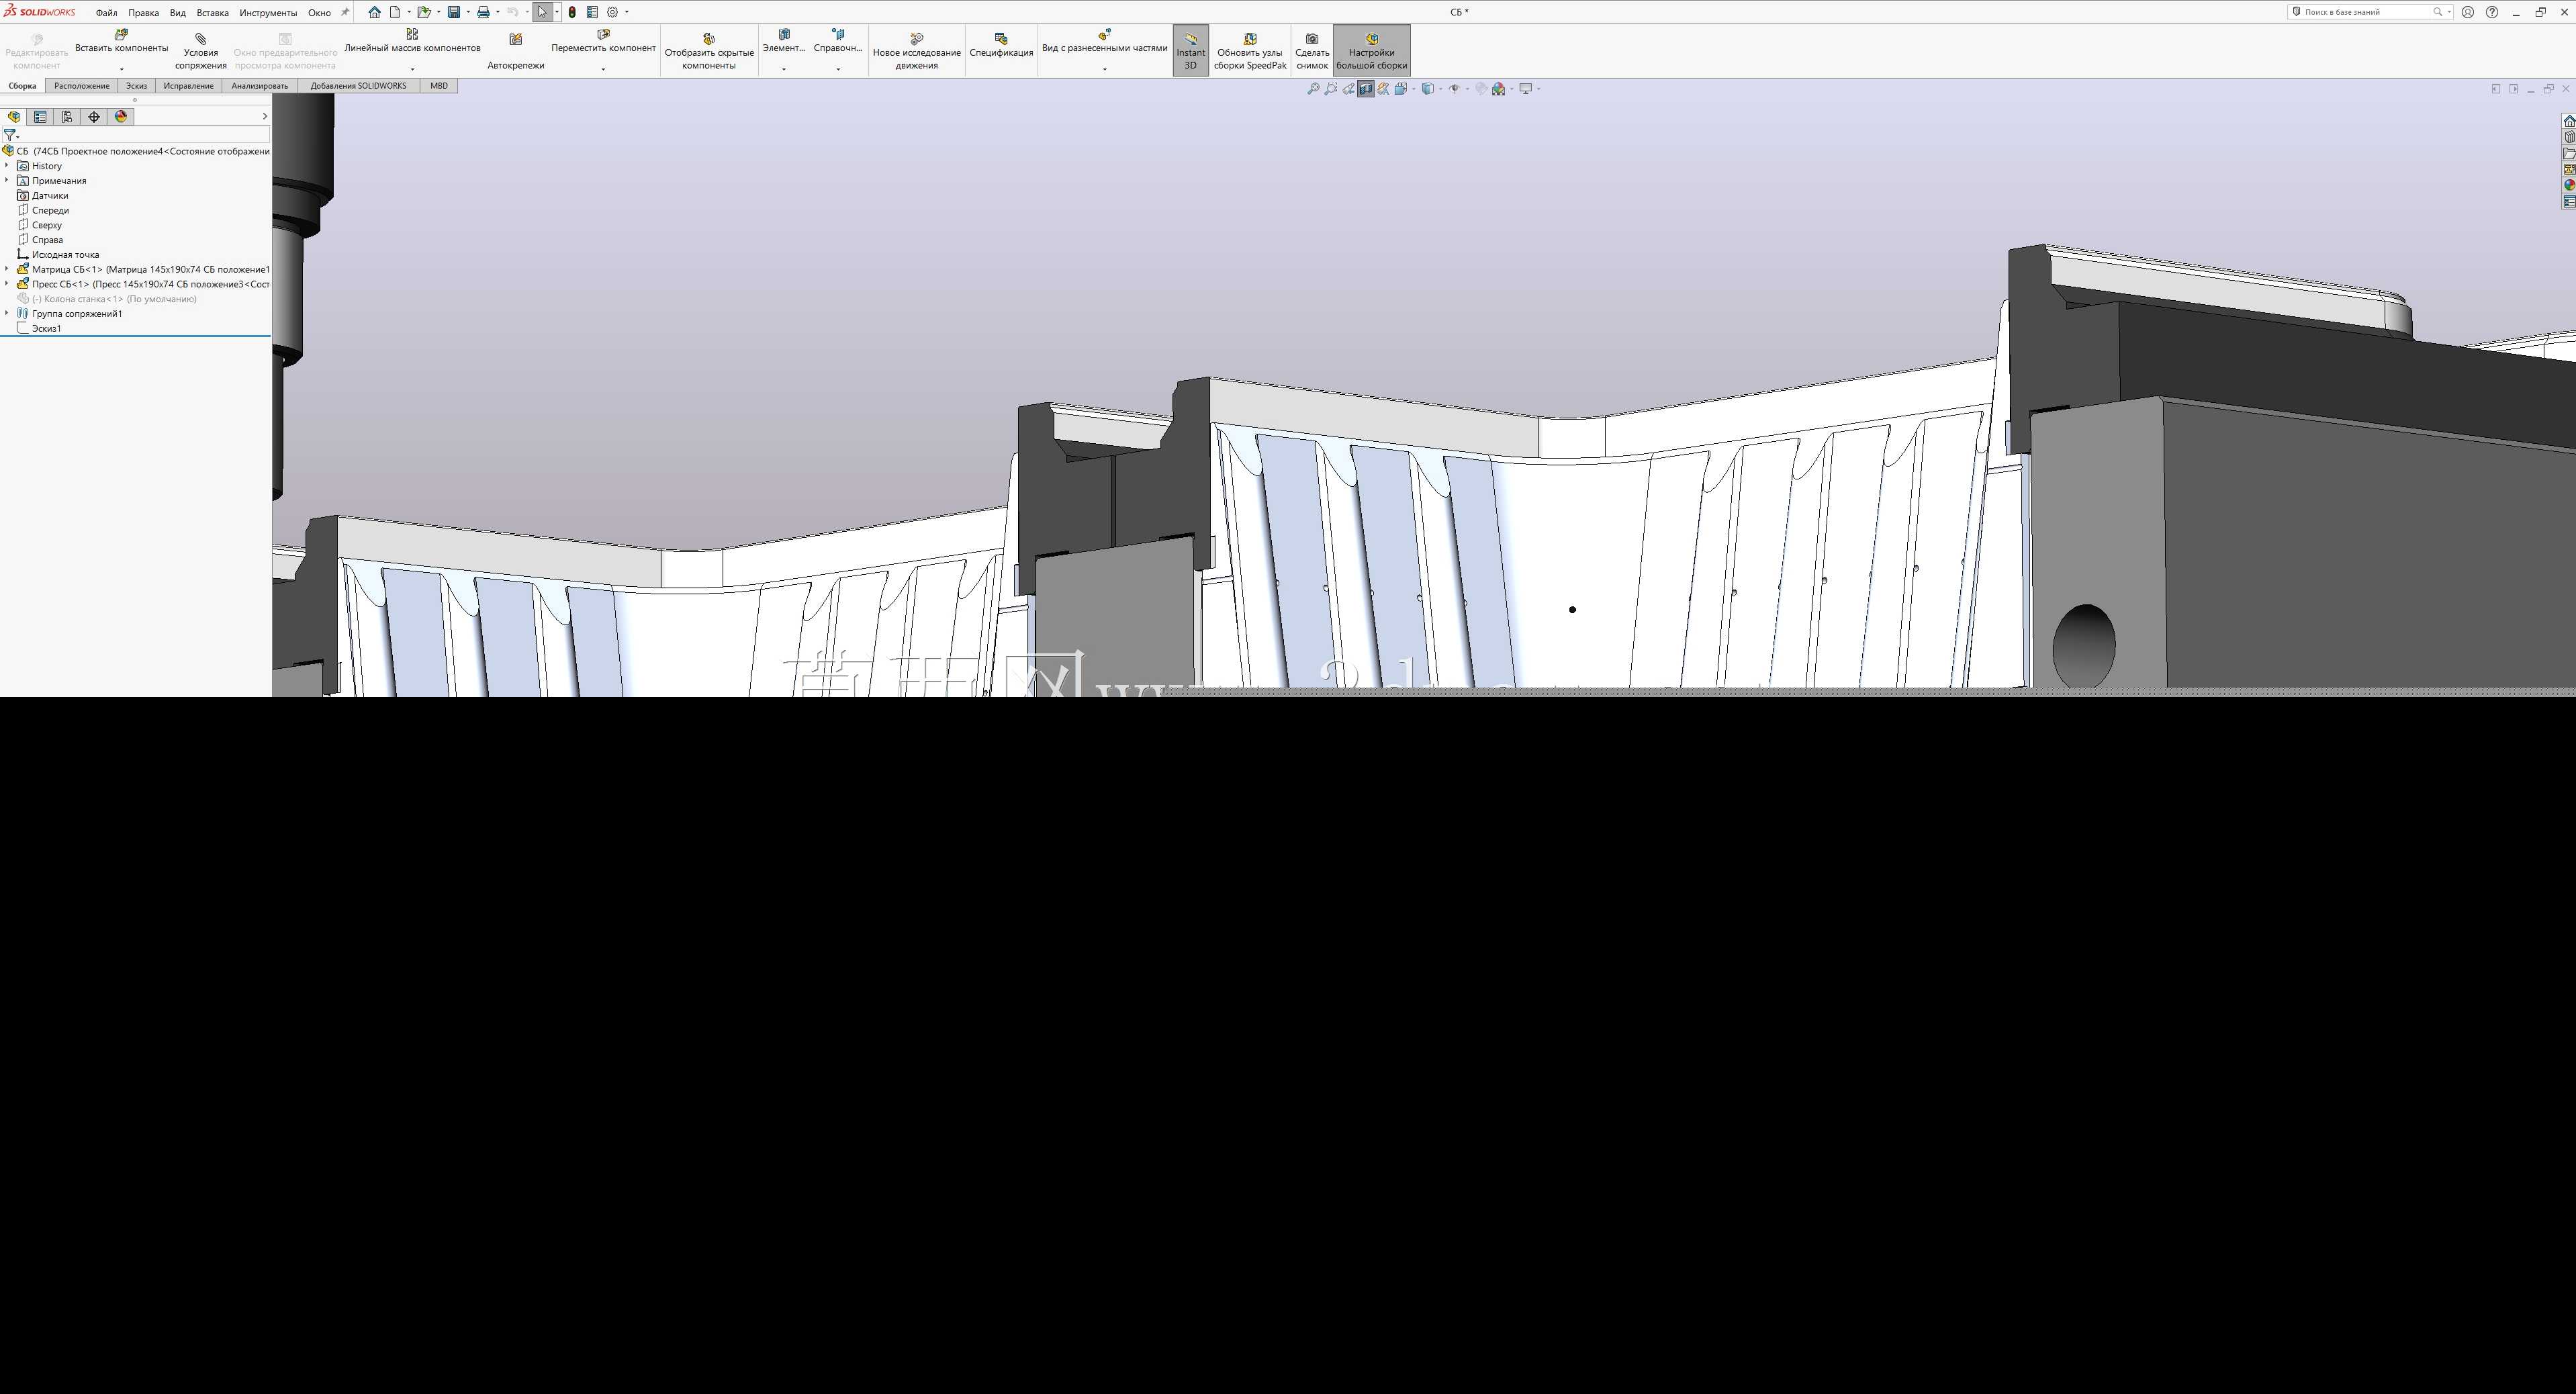Select Эскиз1 in feature tree
2576x1394 pixels.
click(46, 328)
